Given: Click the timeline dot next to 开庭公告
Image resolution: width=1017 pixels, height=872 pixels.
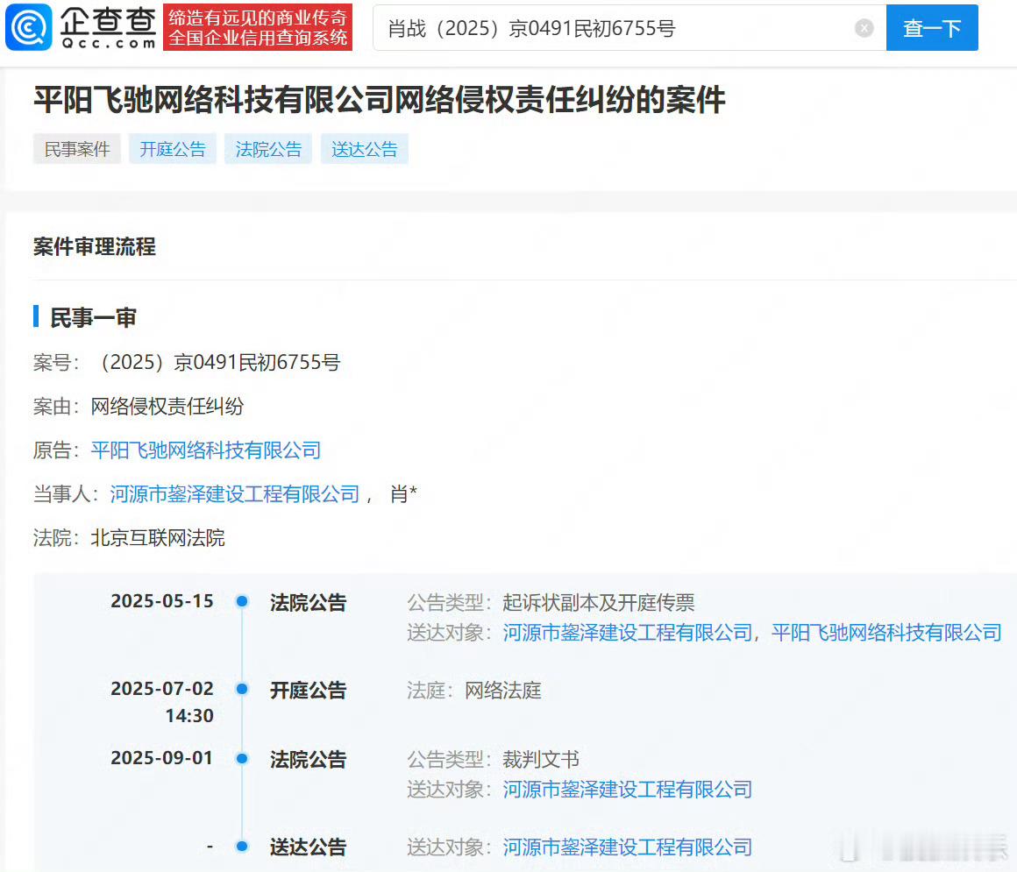Looking at the screenshot, I should click(241, 690).
